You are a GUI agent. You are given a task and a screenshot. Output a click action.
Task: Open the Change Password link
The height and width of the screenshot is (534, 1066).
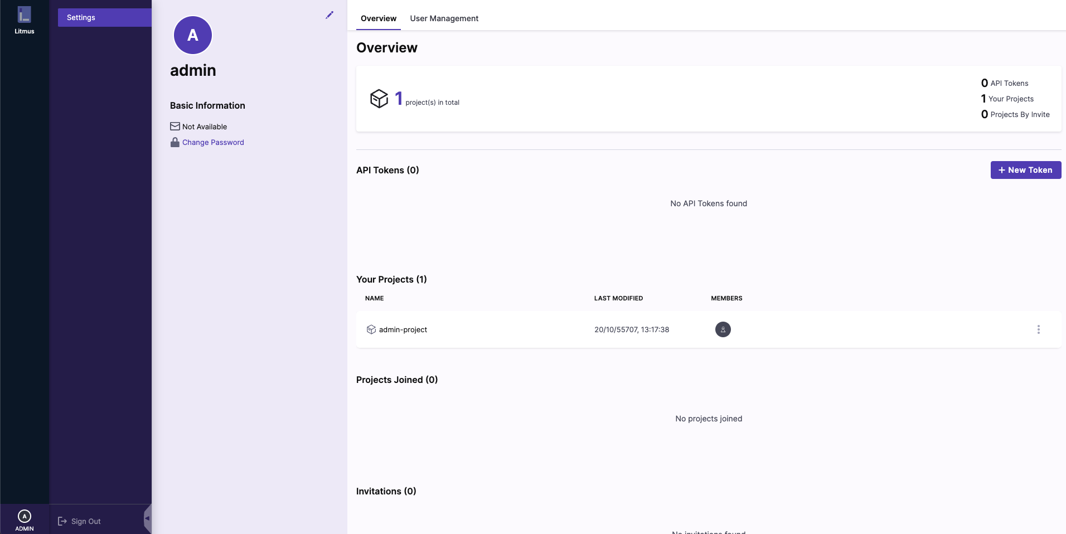tap(213, 142)
